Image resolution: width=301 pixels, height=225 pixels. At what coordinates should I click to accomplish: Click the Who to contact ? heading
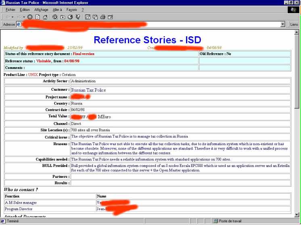pyautogui.click(x=21, y=190)
